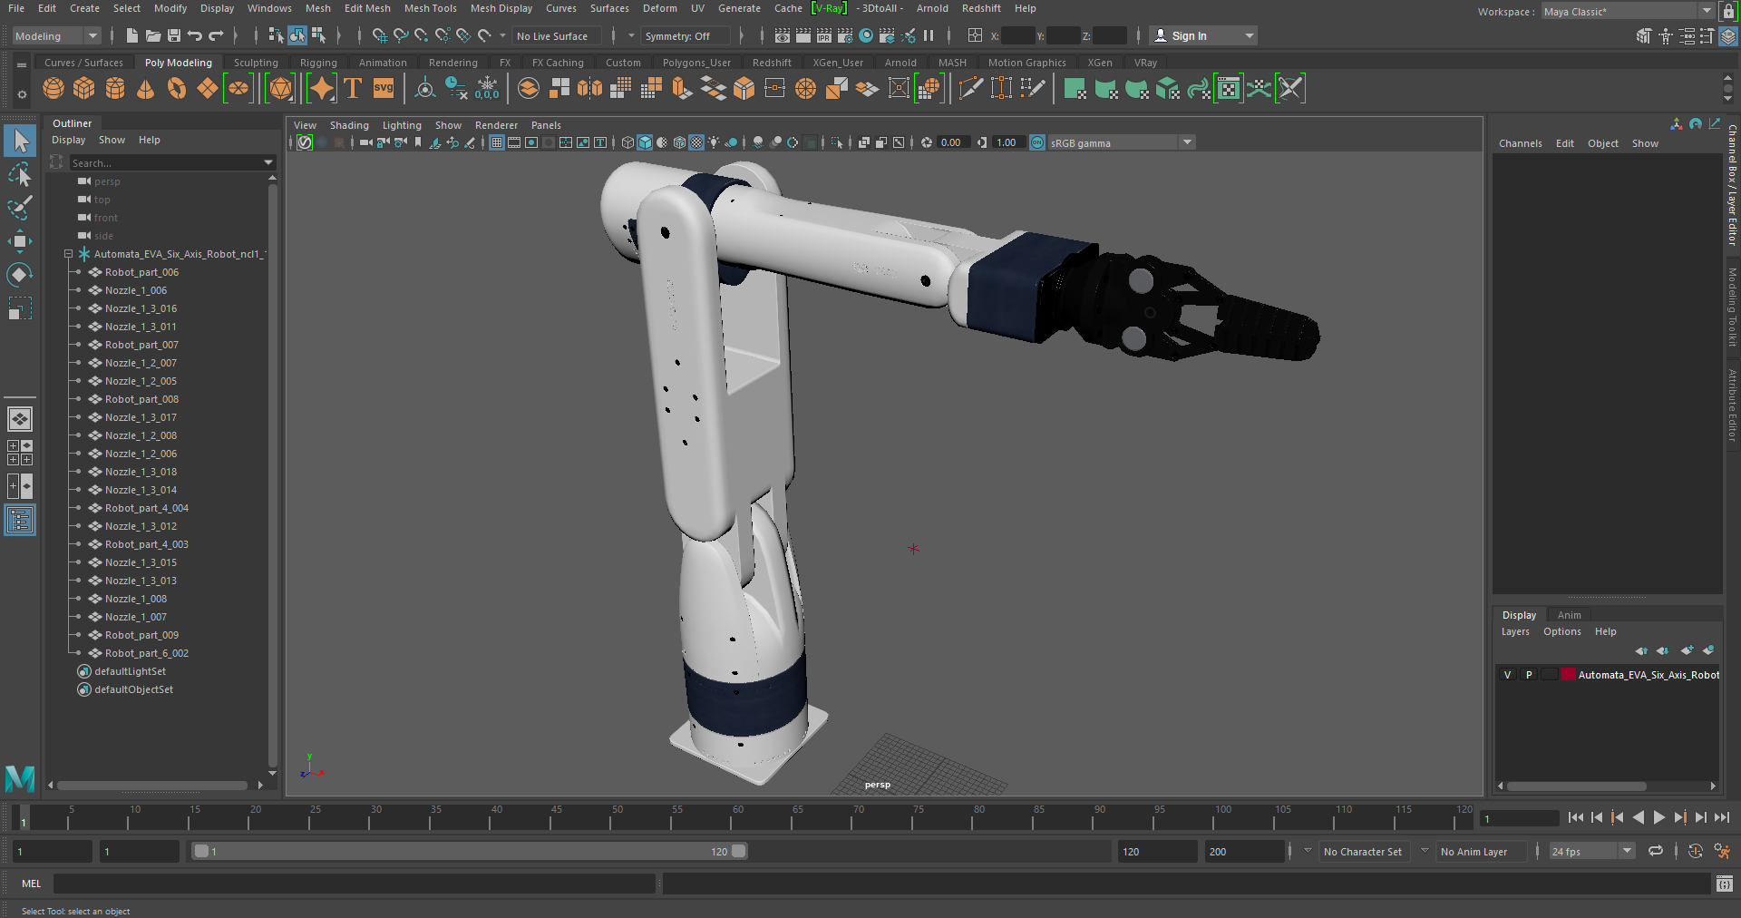This screenshot has width=1741, height=918.
Task: Toggle viewport grid display button
Action: tap(497, 142)
